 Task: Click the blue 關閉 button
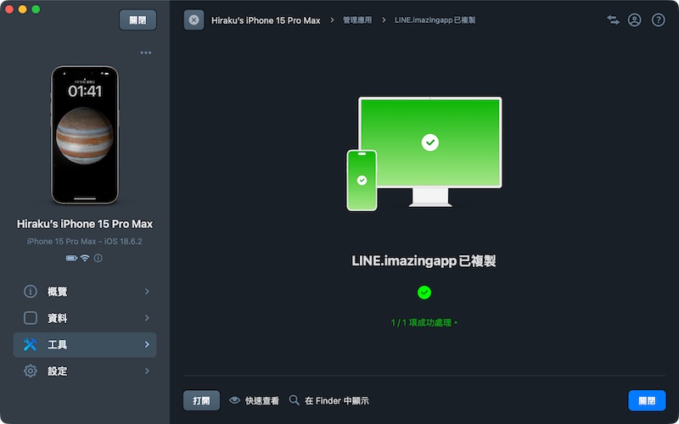pyautogui.click(x=647, y=400)
